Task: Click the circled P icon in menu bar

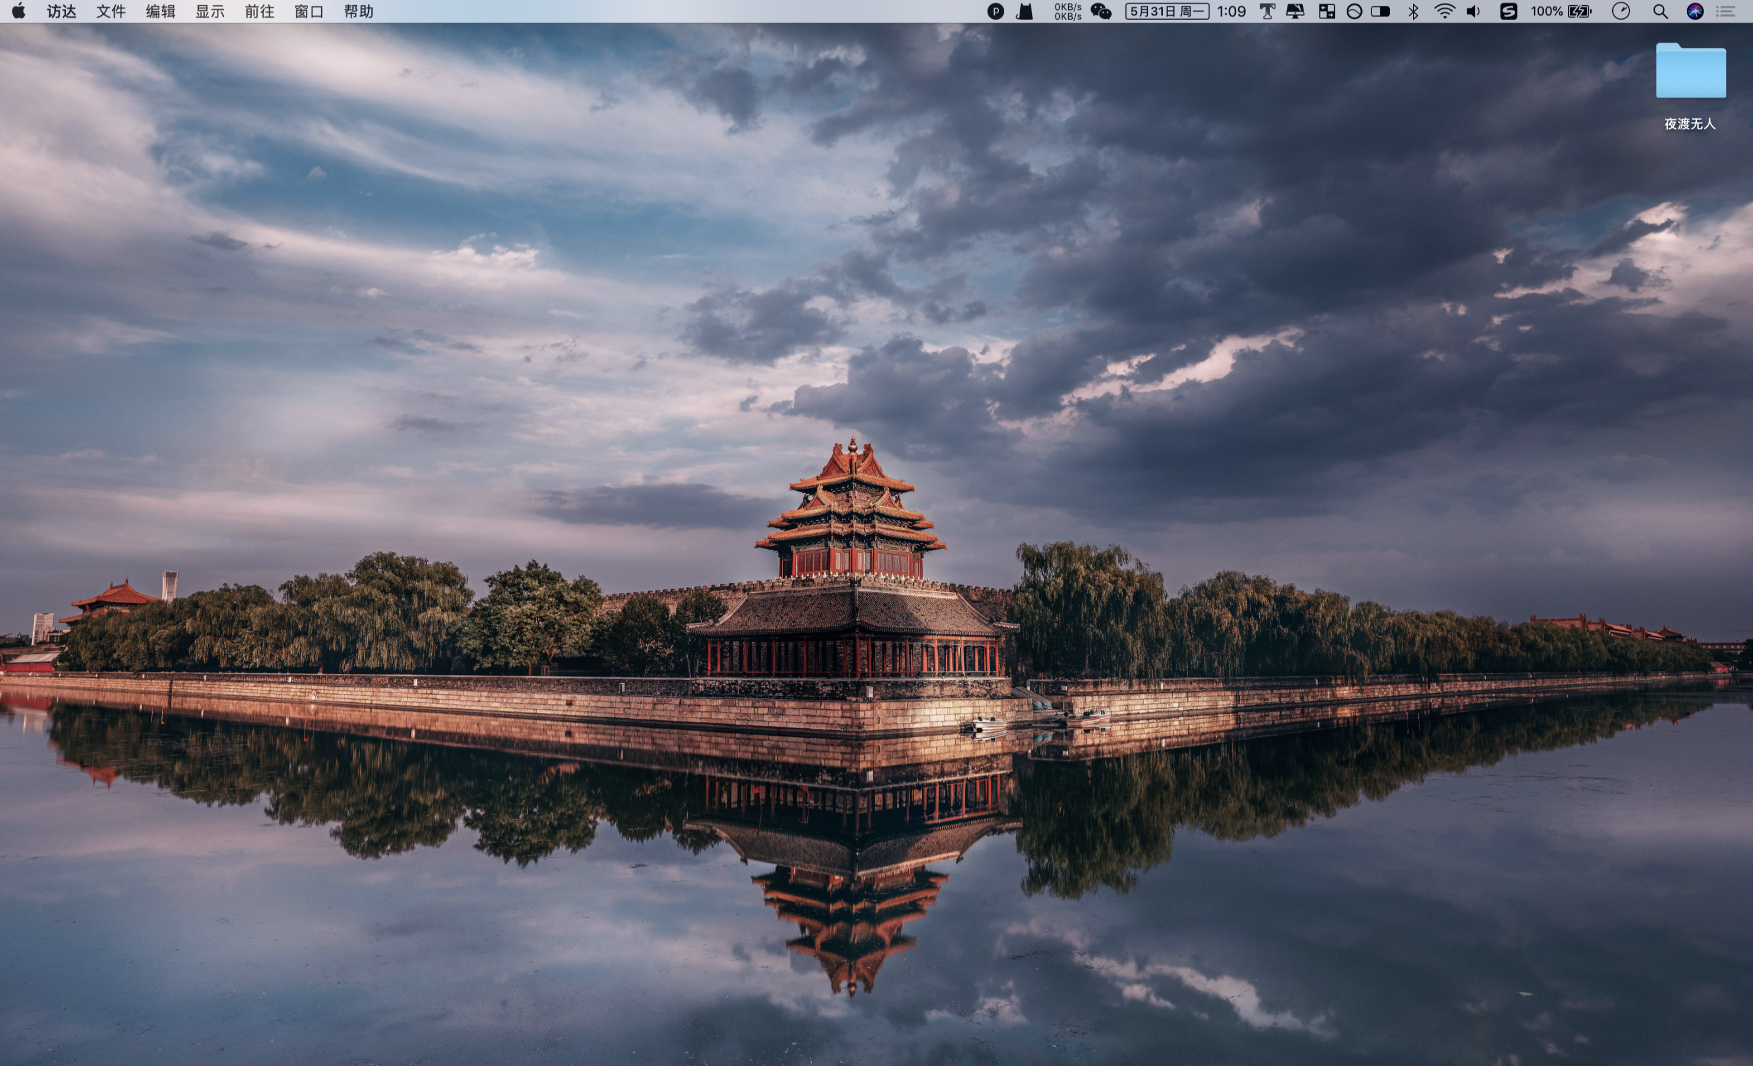Action: click(x=995, y=11)
